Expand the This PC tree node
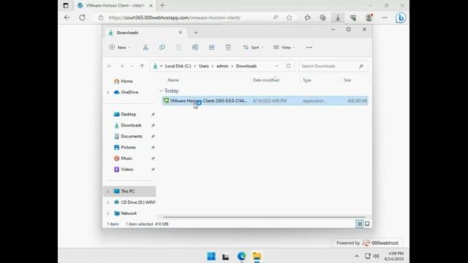Viewport: 468px width, 263px height. pyautogui.click(x=108, y=191)
